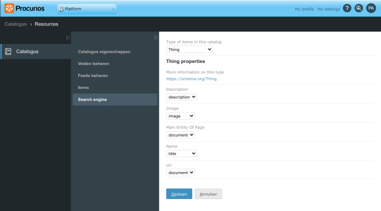The height and width of the screenshot is (211, 381).
Task: Click the Annuleer button
Action: click(x=208, y=194)
